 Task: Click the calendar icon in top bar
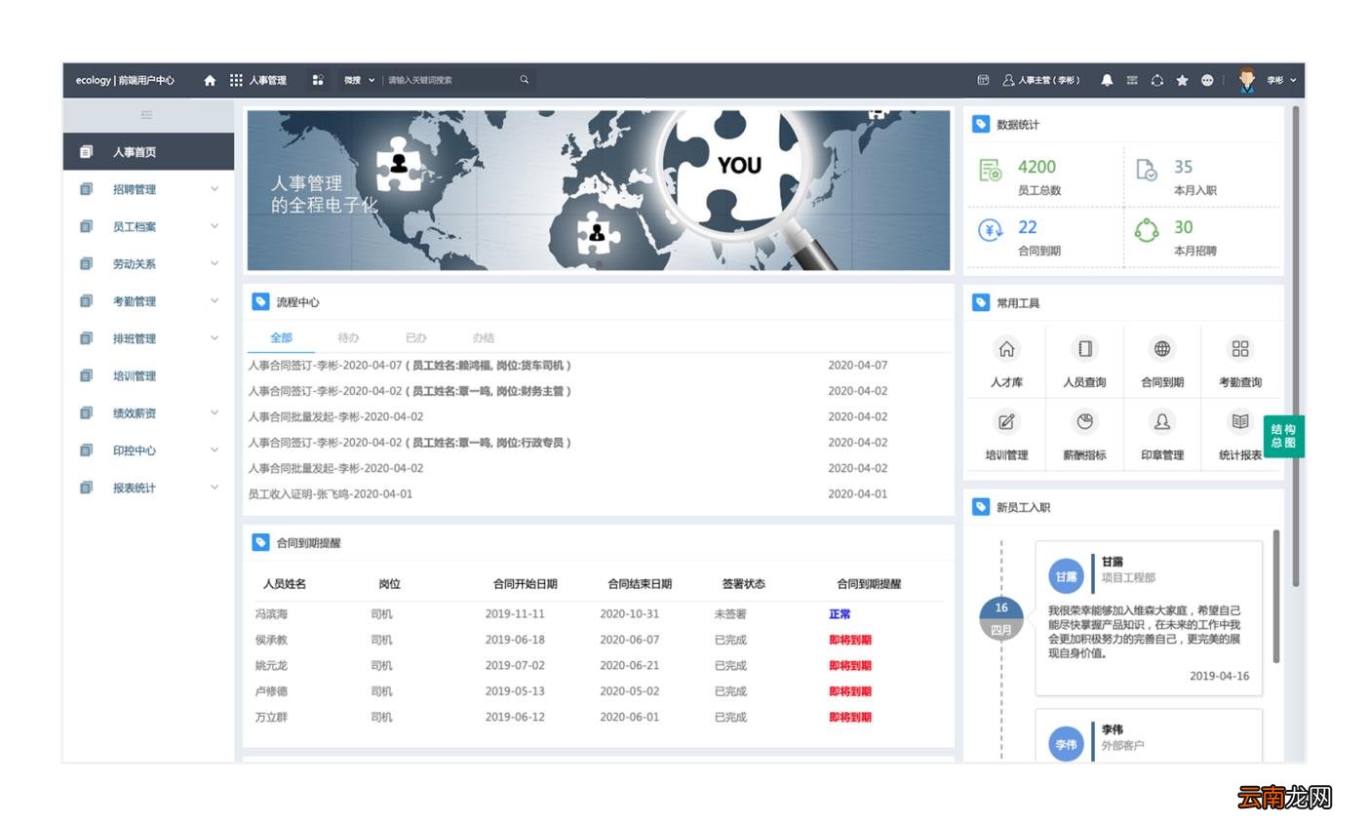point(983,80)
